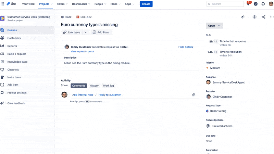Screen dimensions: 274x154
Task: Toggle the watch issue eye icon
Action: [254, 17]
